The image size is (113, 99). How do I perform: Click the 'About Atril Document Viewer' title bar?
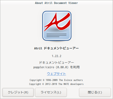tap(56, 3)
